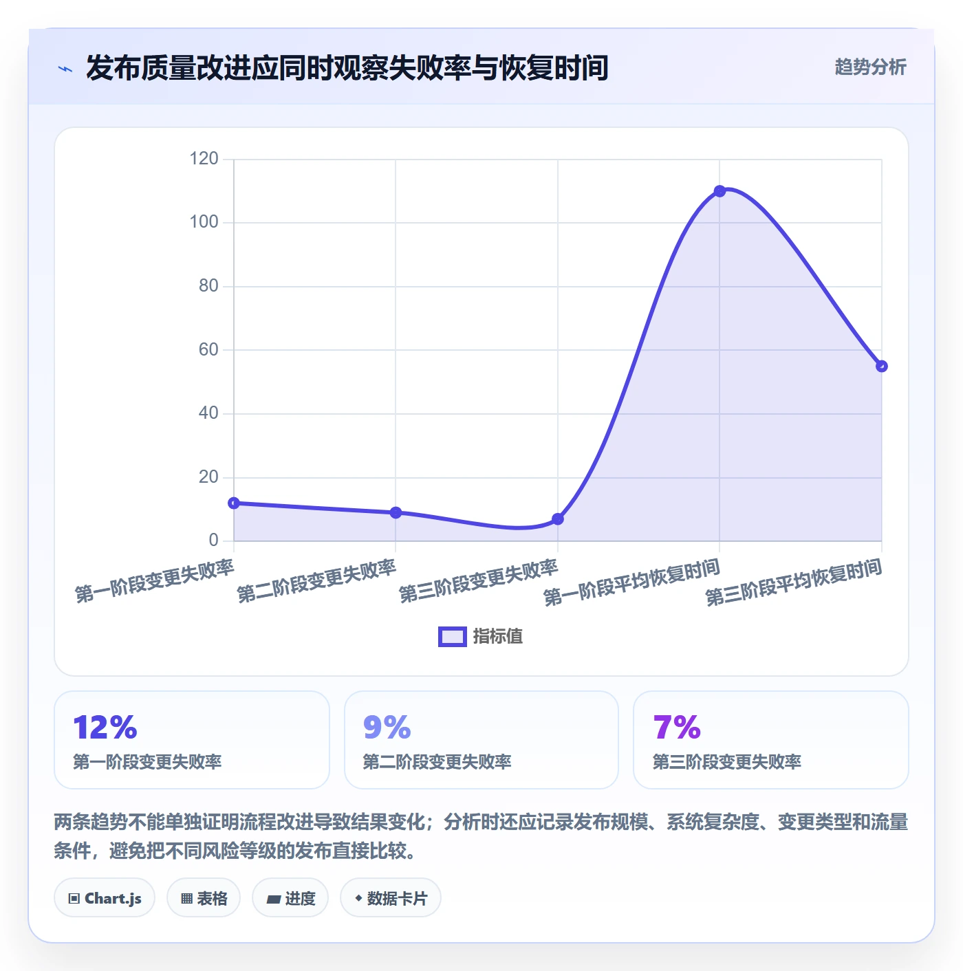Viewport: 963px width, 971px height.
Task: Click the x-axis label 第三阶段平均恢复时间
Action: point(794,582)
